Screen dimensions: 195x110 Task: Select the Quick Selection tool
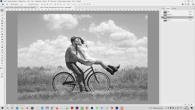point(2,18)
